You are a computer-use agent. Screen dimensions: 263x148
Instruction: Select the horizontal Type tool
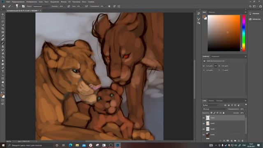click(x=3, y=71)
